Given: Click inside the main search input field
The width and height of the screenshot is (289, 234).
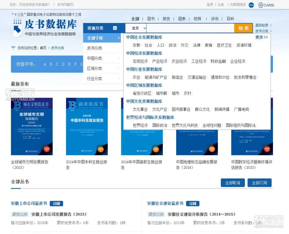Looking at the screenshot, I should 190,28.
